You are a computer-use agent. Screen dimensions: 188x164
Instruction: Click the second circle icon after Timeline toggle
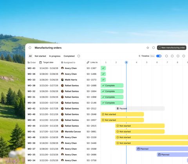click(172, 56)
